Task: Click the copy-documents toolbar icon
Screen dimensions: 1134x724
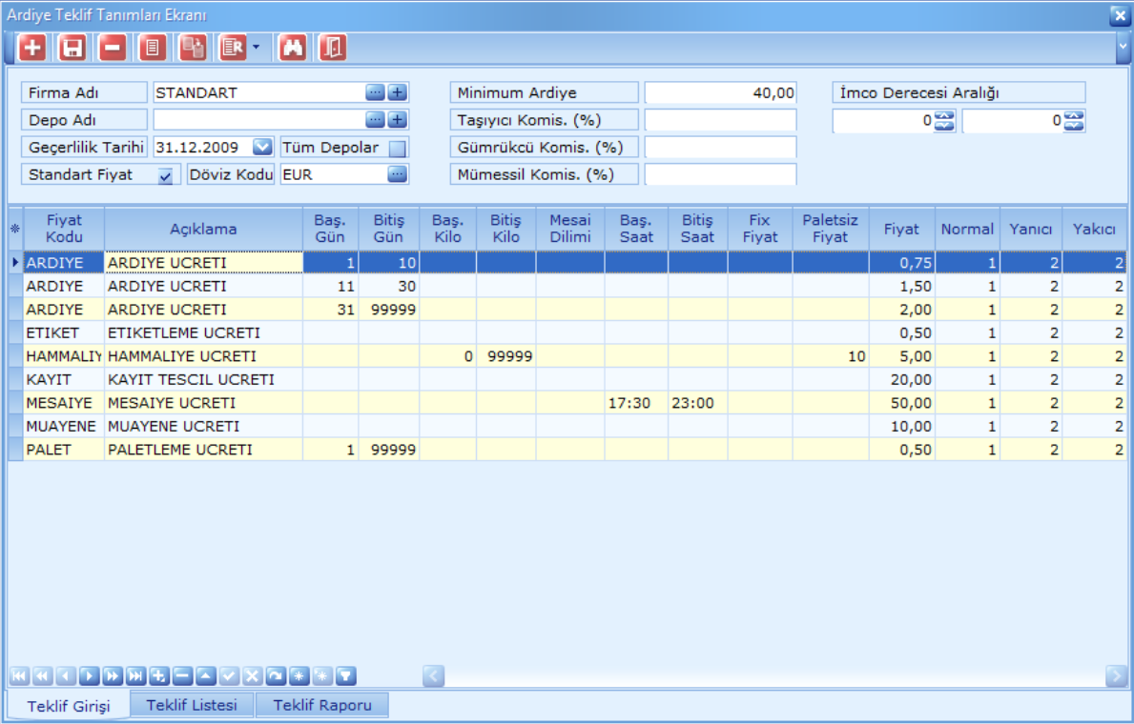Action: (193, 48)
